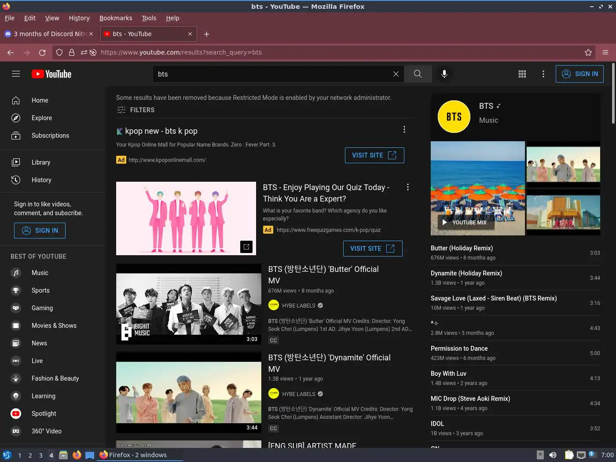This screenshot has width=616, height=462.
Task: Go back with Firefox back arrow
Action: [11, 52]
